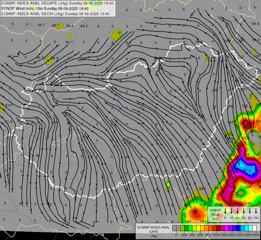Click the map value '151' near orange maximum

(x=203, y=221)
